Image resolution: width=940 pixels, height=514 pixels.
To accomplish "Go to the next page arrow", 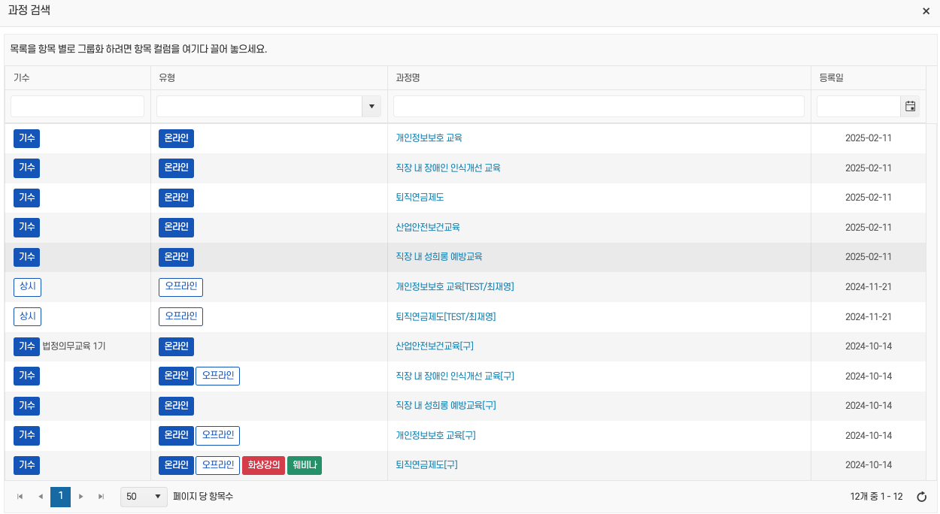I will pos(81,497).
